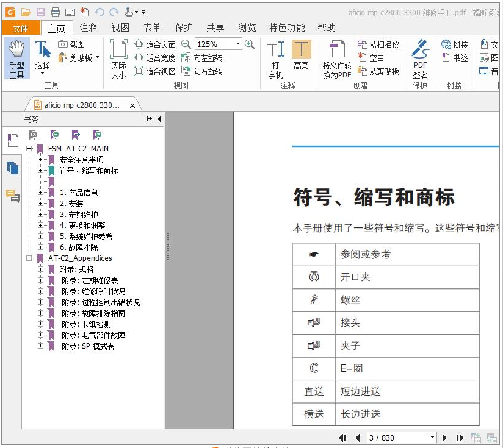Viewport: 503px width, 448px height.
Task: Open PDF签名 sign tool
Action: pos(420,59)
